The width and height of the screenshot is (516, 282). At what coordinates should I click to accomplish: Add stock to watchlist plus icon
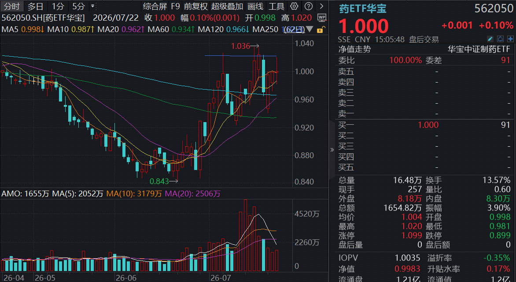[510, 39]
